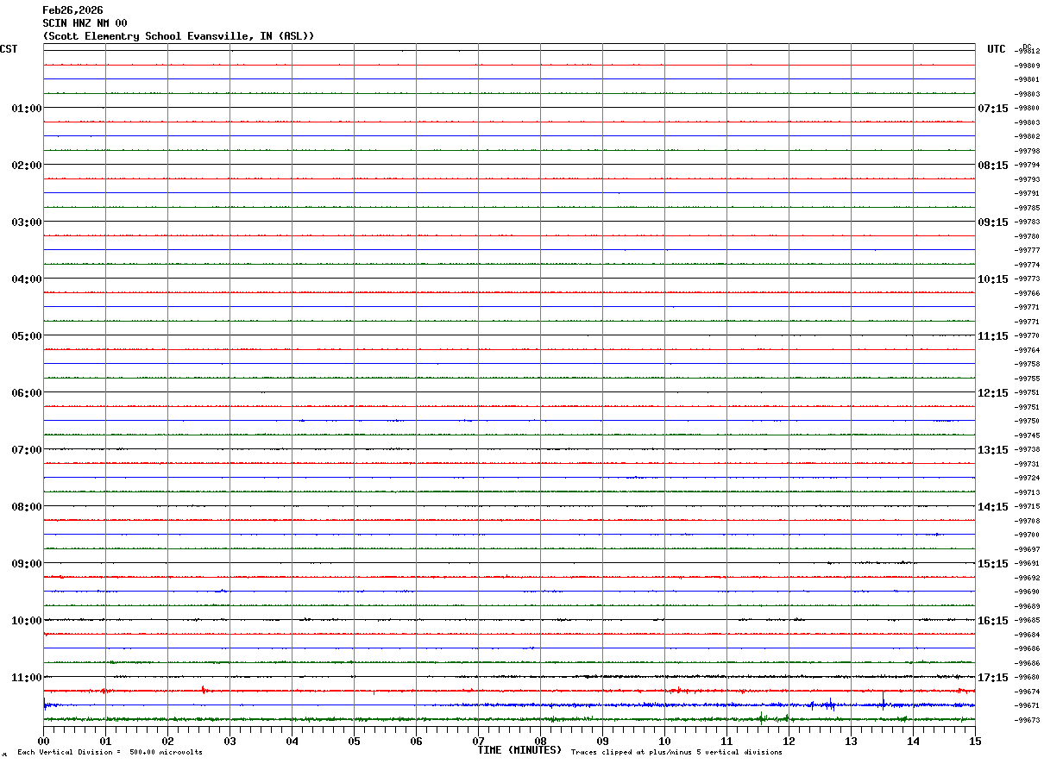
Task: Select the 05 minute axis tick label
Action: [354, 741]
